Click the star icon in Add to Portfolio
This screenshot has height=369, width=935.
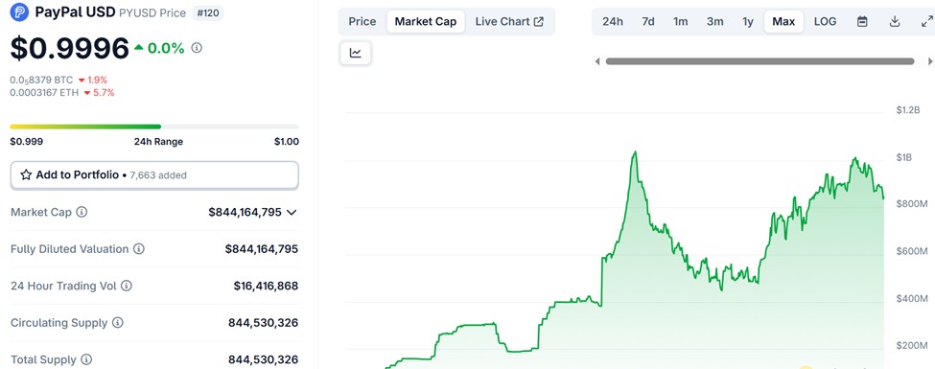[26, 175]
